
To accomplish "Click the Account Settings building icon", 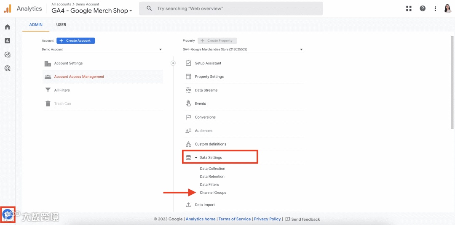I will 48,64.
